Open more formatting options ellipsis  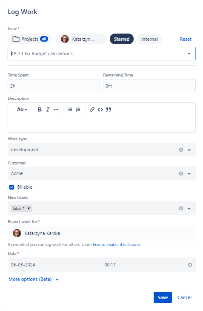[56, 110]
